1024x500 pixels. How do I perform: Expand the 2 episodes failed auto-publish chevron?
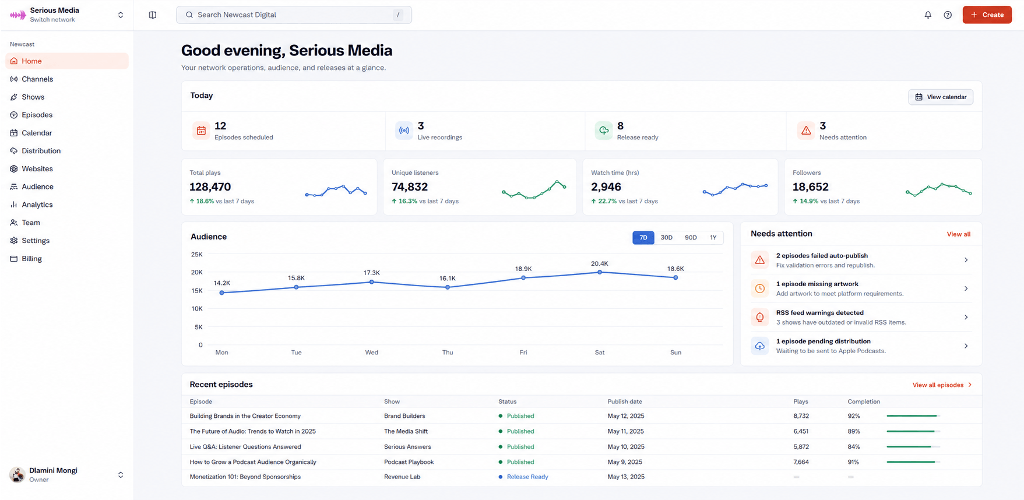point(966,260)
